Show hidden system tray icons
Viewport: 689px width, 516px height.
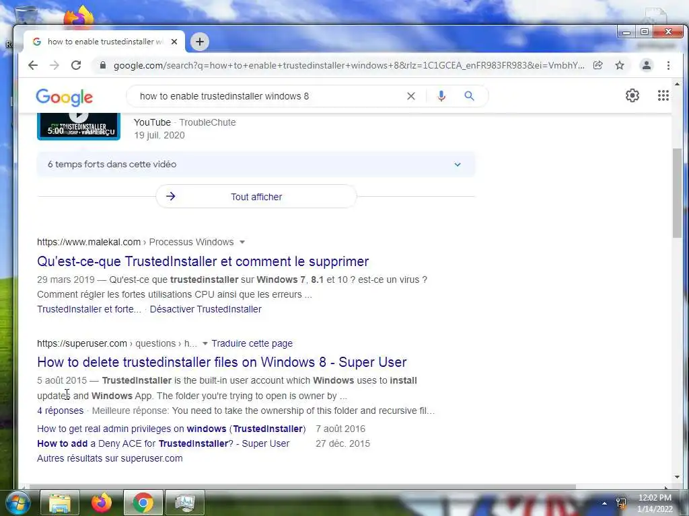605,503
